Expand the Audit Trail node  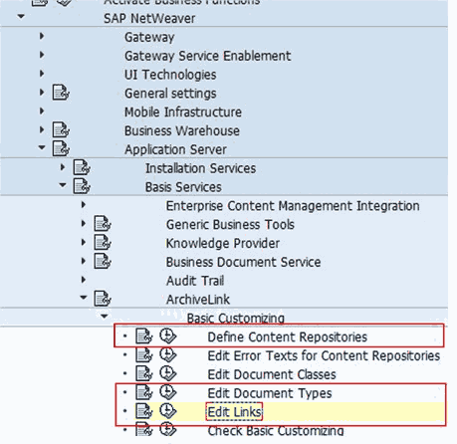(x=84, y=280)
